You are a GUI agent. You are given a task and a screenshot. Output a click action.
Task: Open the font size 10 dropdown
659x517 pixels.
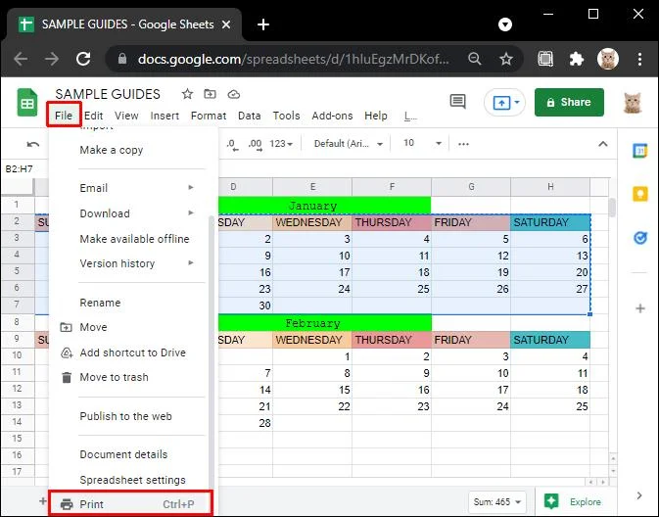coord(421,143)
